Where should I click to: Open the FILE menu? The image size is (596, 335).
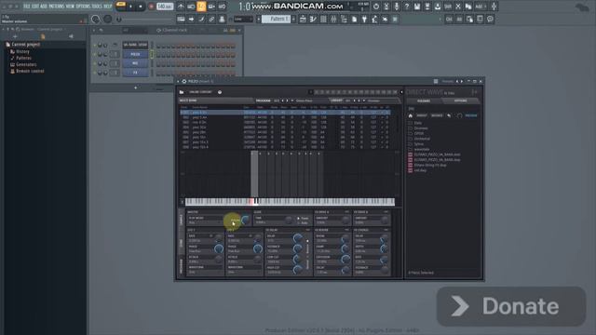tap(27, 7)
